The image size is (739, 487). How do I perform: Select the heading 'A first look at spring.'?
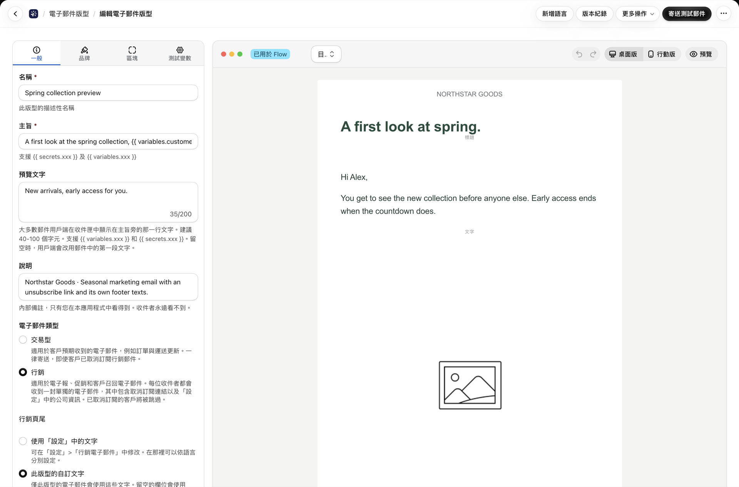[410, 127]
